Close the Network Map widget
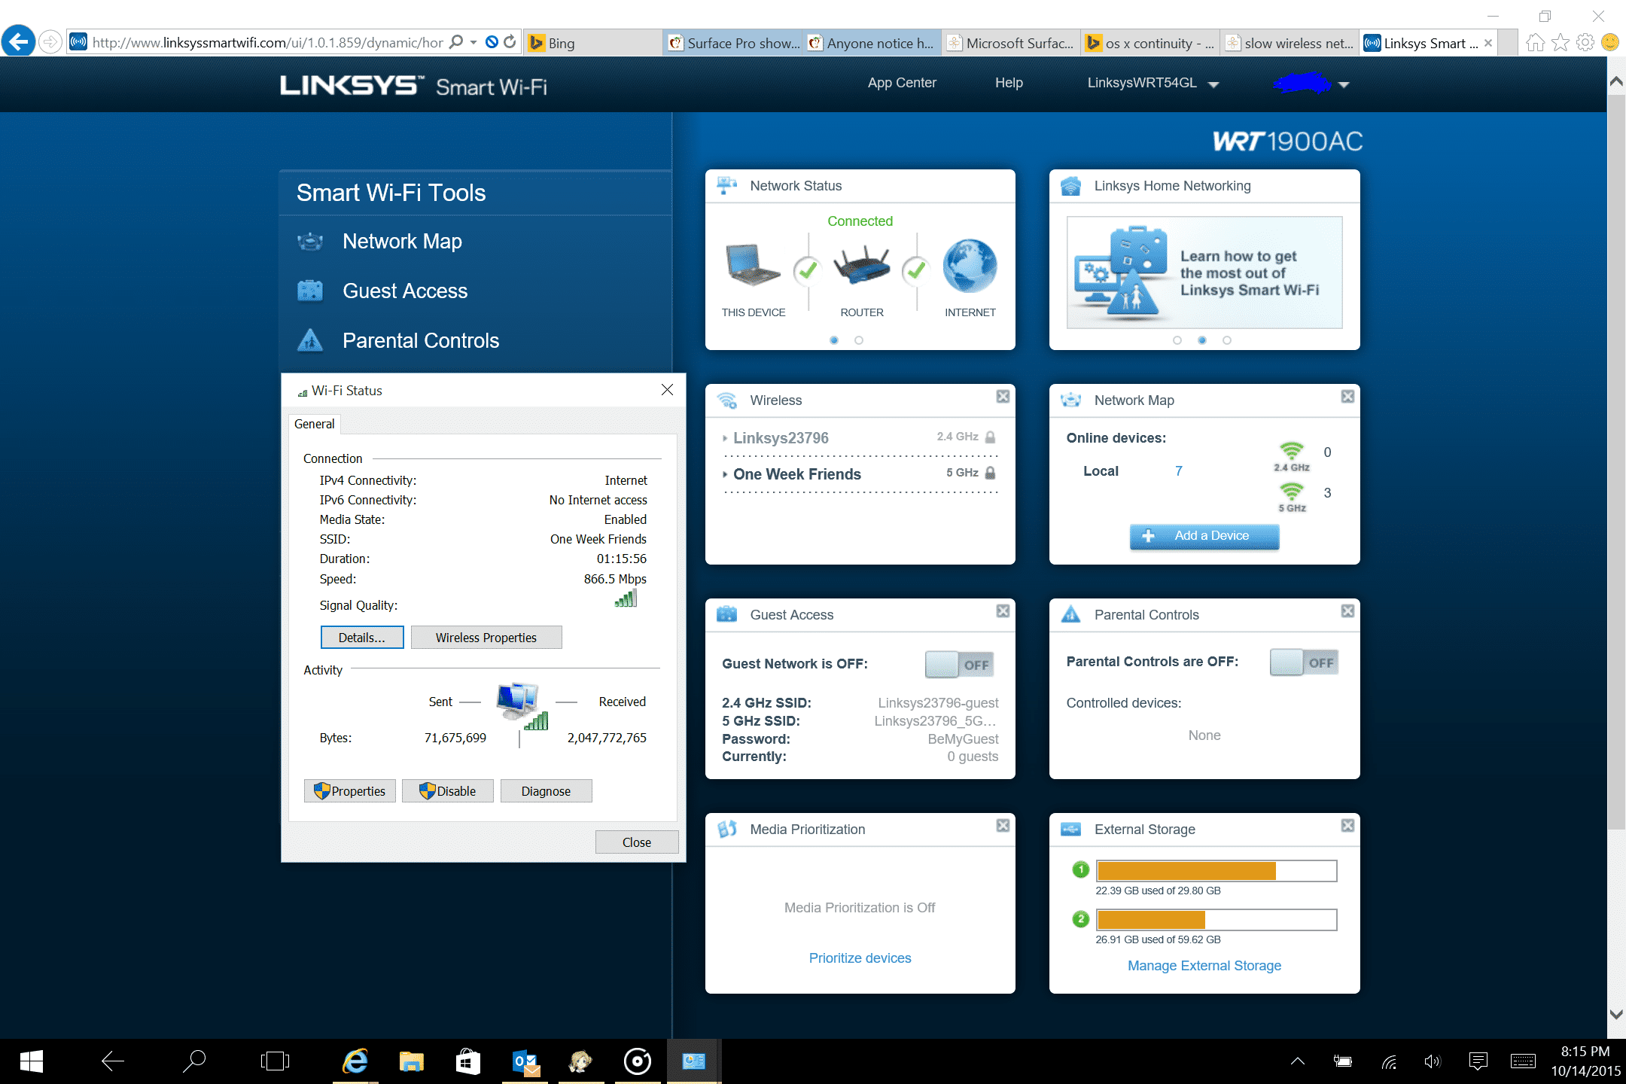1626x1084 pixels. pyautogui.click(x=1347, y=397)
